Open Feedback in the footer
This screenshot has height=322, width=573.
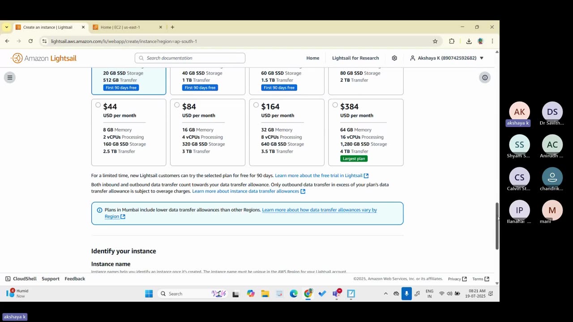coord(75,279)
